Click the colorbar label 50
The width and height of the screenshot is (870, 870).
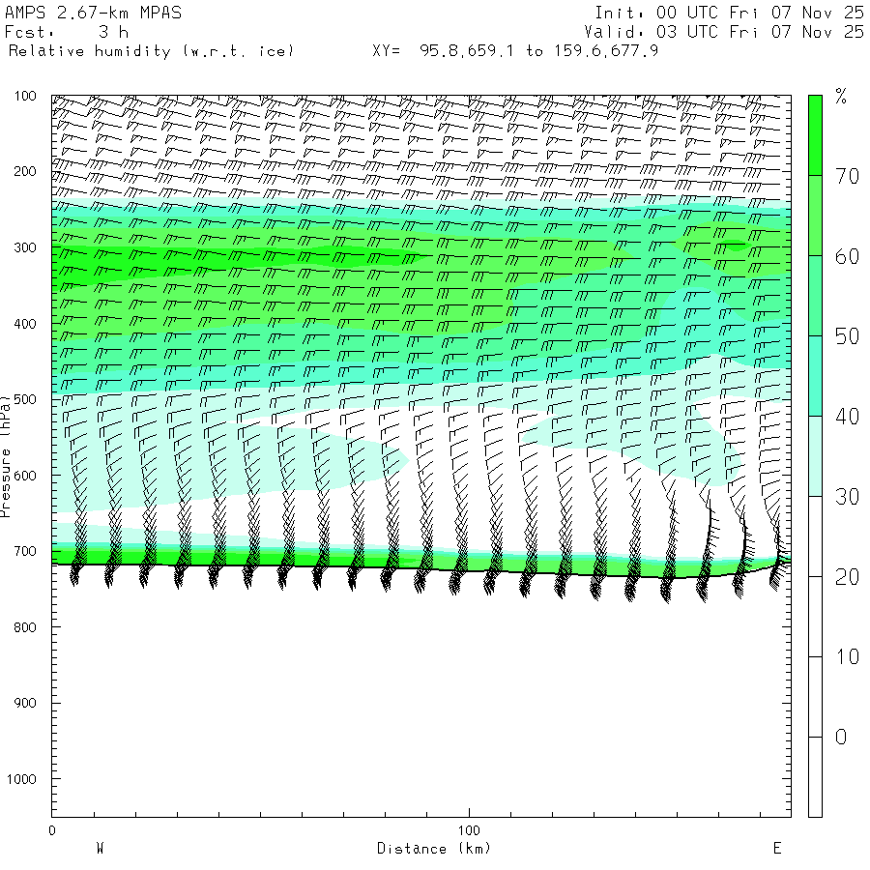pos(847,336)
